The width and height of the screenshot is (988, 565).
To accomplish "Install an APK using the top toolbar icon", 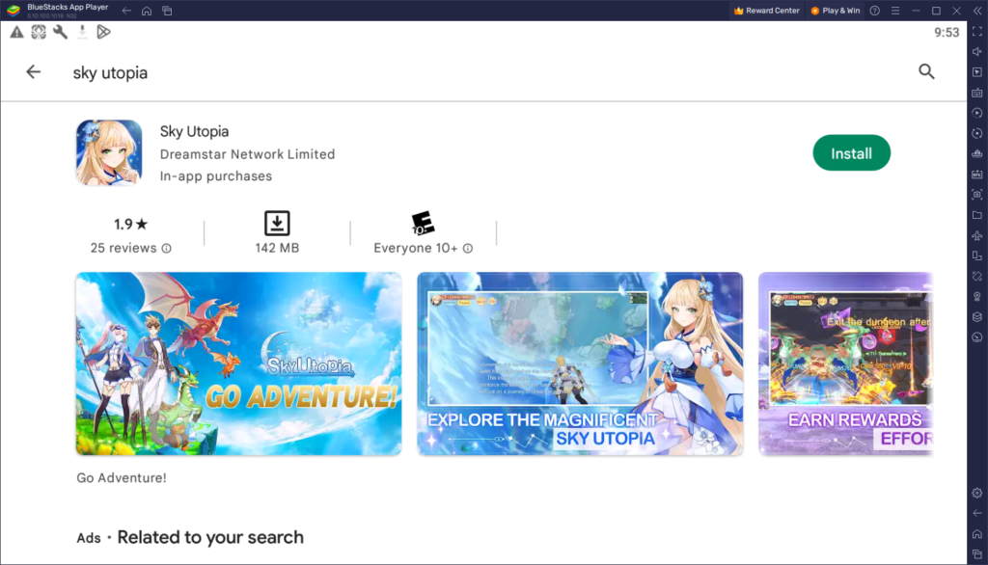I will click(x=82, y=32).
